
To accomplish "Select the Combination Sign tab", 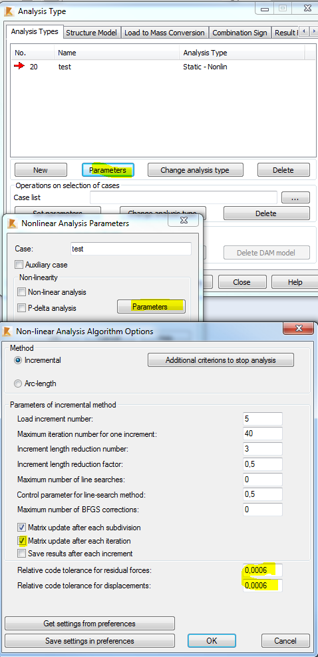I will pos(239,32).
